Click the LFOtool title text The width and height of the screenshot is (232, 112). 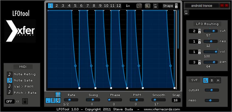click(x=21, y=14)
